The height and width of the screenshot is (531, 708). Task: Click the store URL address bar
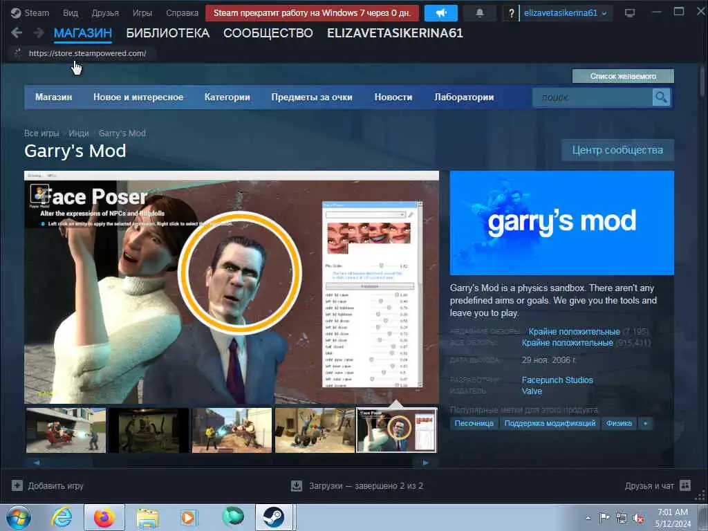(87, 53)
